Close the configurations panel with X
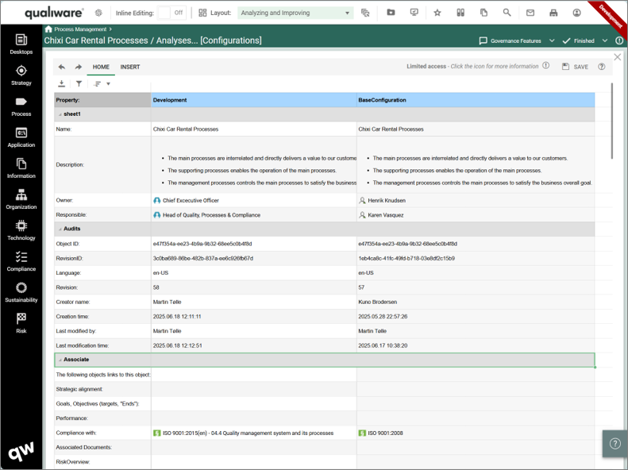This screenshot has width=628, height=470. point(618,57)
